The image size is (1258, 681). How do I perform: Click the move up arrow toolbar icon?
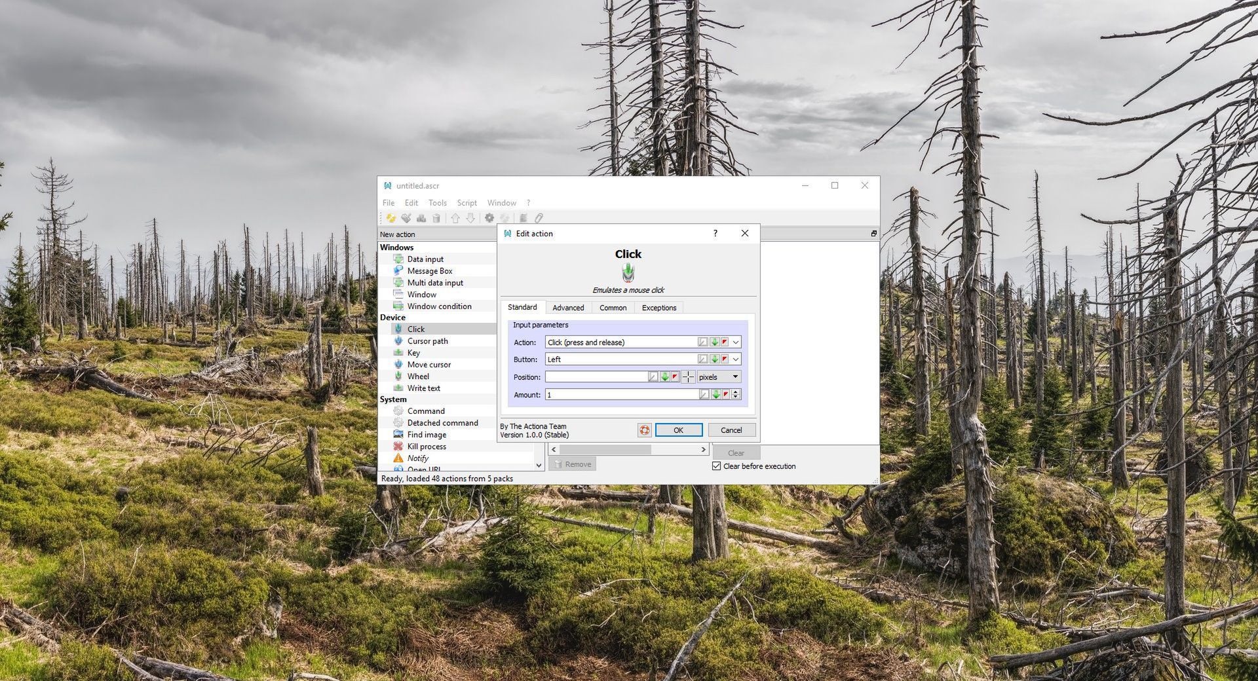[455, 218]
